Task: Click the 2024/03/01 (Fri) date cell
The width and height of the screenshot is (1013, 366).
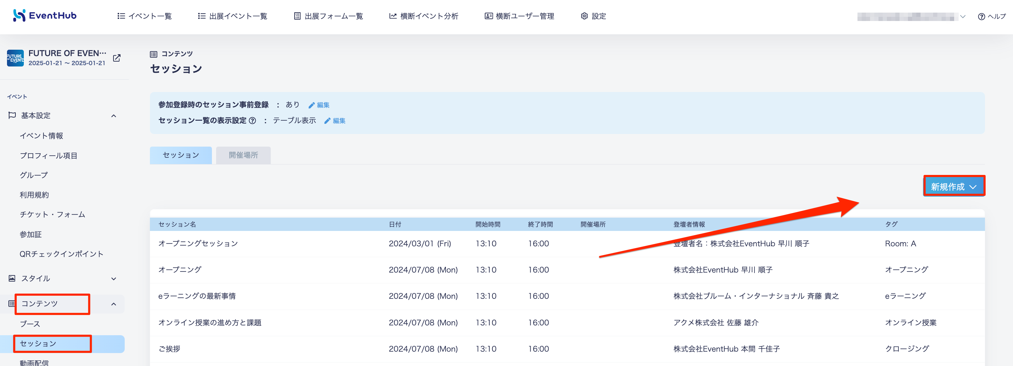Action: (x=420, y=244)
